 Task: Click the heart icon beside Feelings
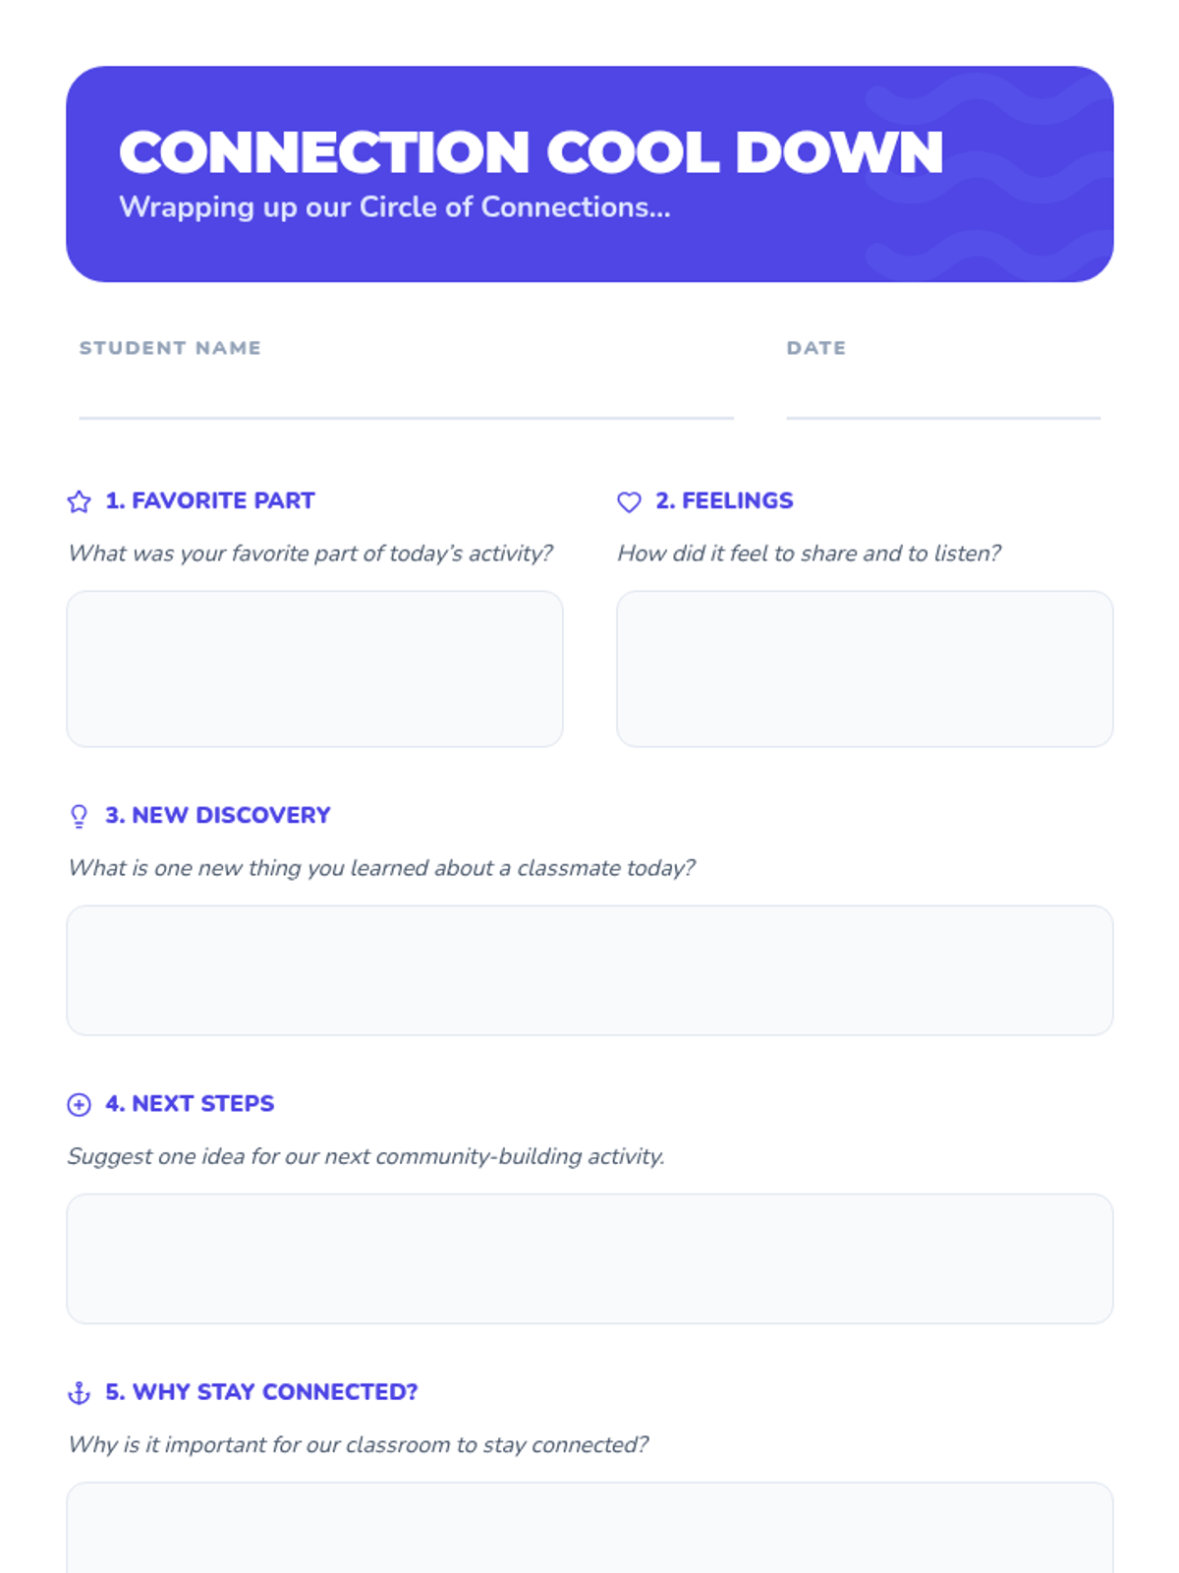click(x=629, y=502)
